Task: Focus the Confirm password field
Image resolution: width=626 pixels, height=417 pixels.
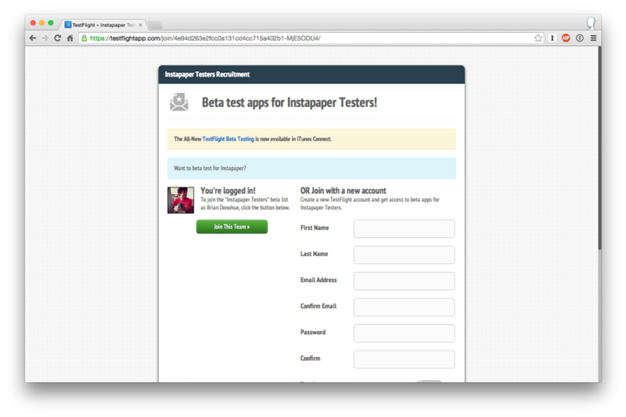Action: 404,359
